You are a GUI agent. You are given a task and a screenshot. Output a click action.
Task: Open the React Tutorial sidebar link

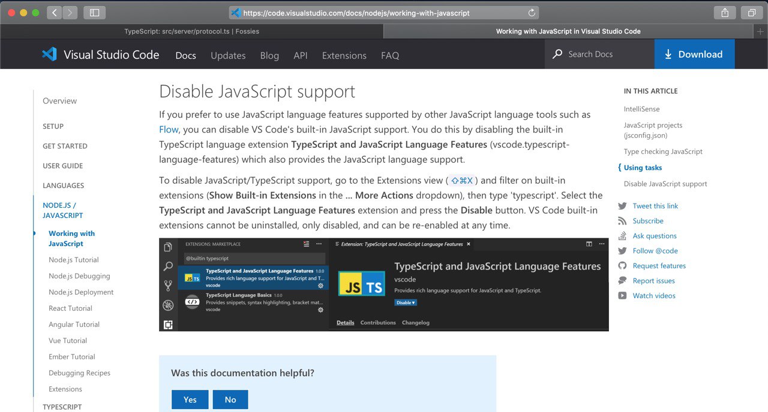point(70,308)
